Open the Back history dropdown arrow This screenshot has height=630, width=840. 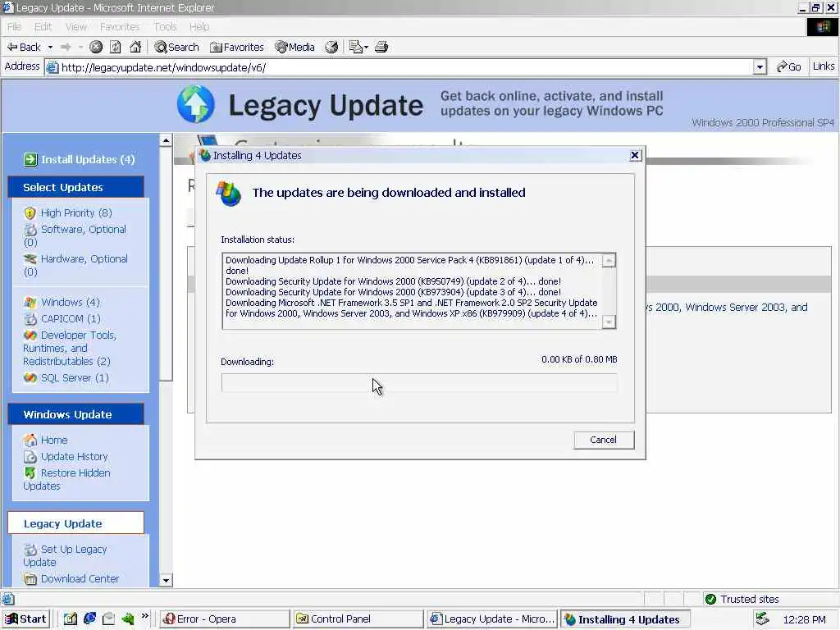click(x=50, y=47)
